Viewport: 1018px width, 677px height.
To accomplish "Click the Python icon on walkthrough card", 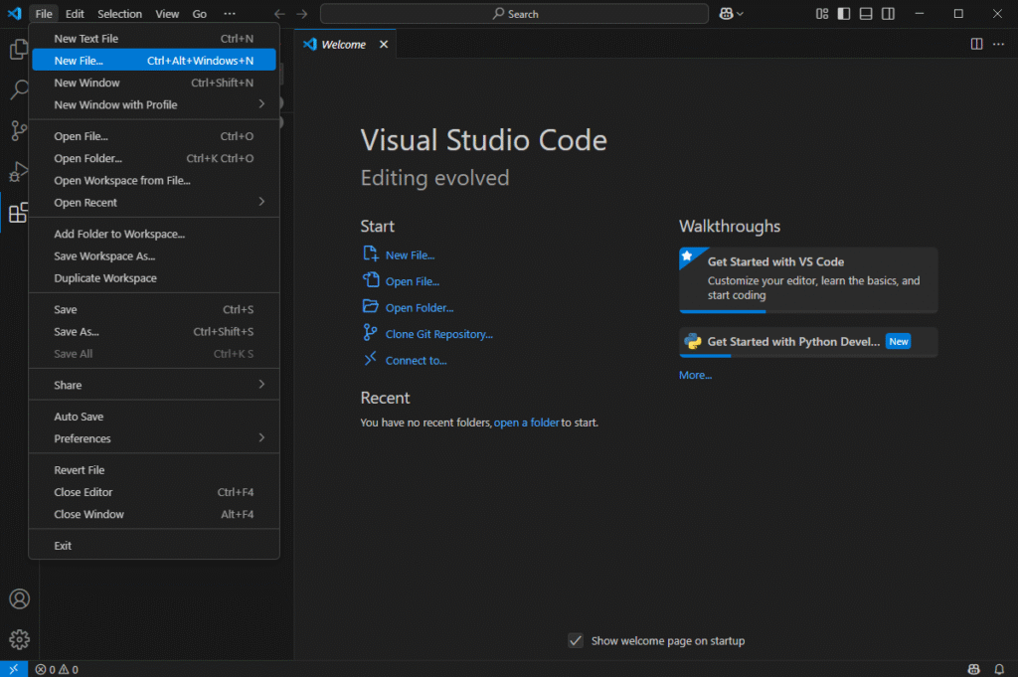I will 693,341.
